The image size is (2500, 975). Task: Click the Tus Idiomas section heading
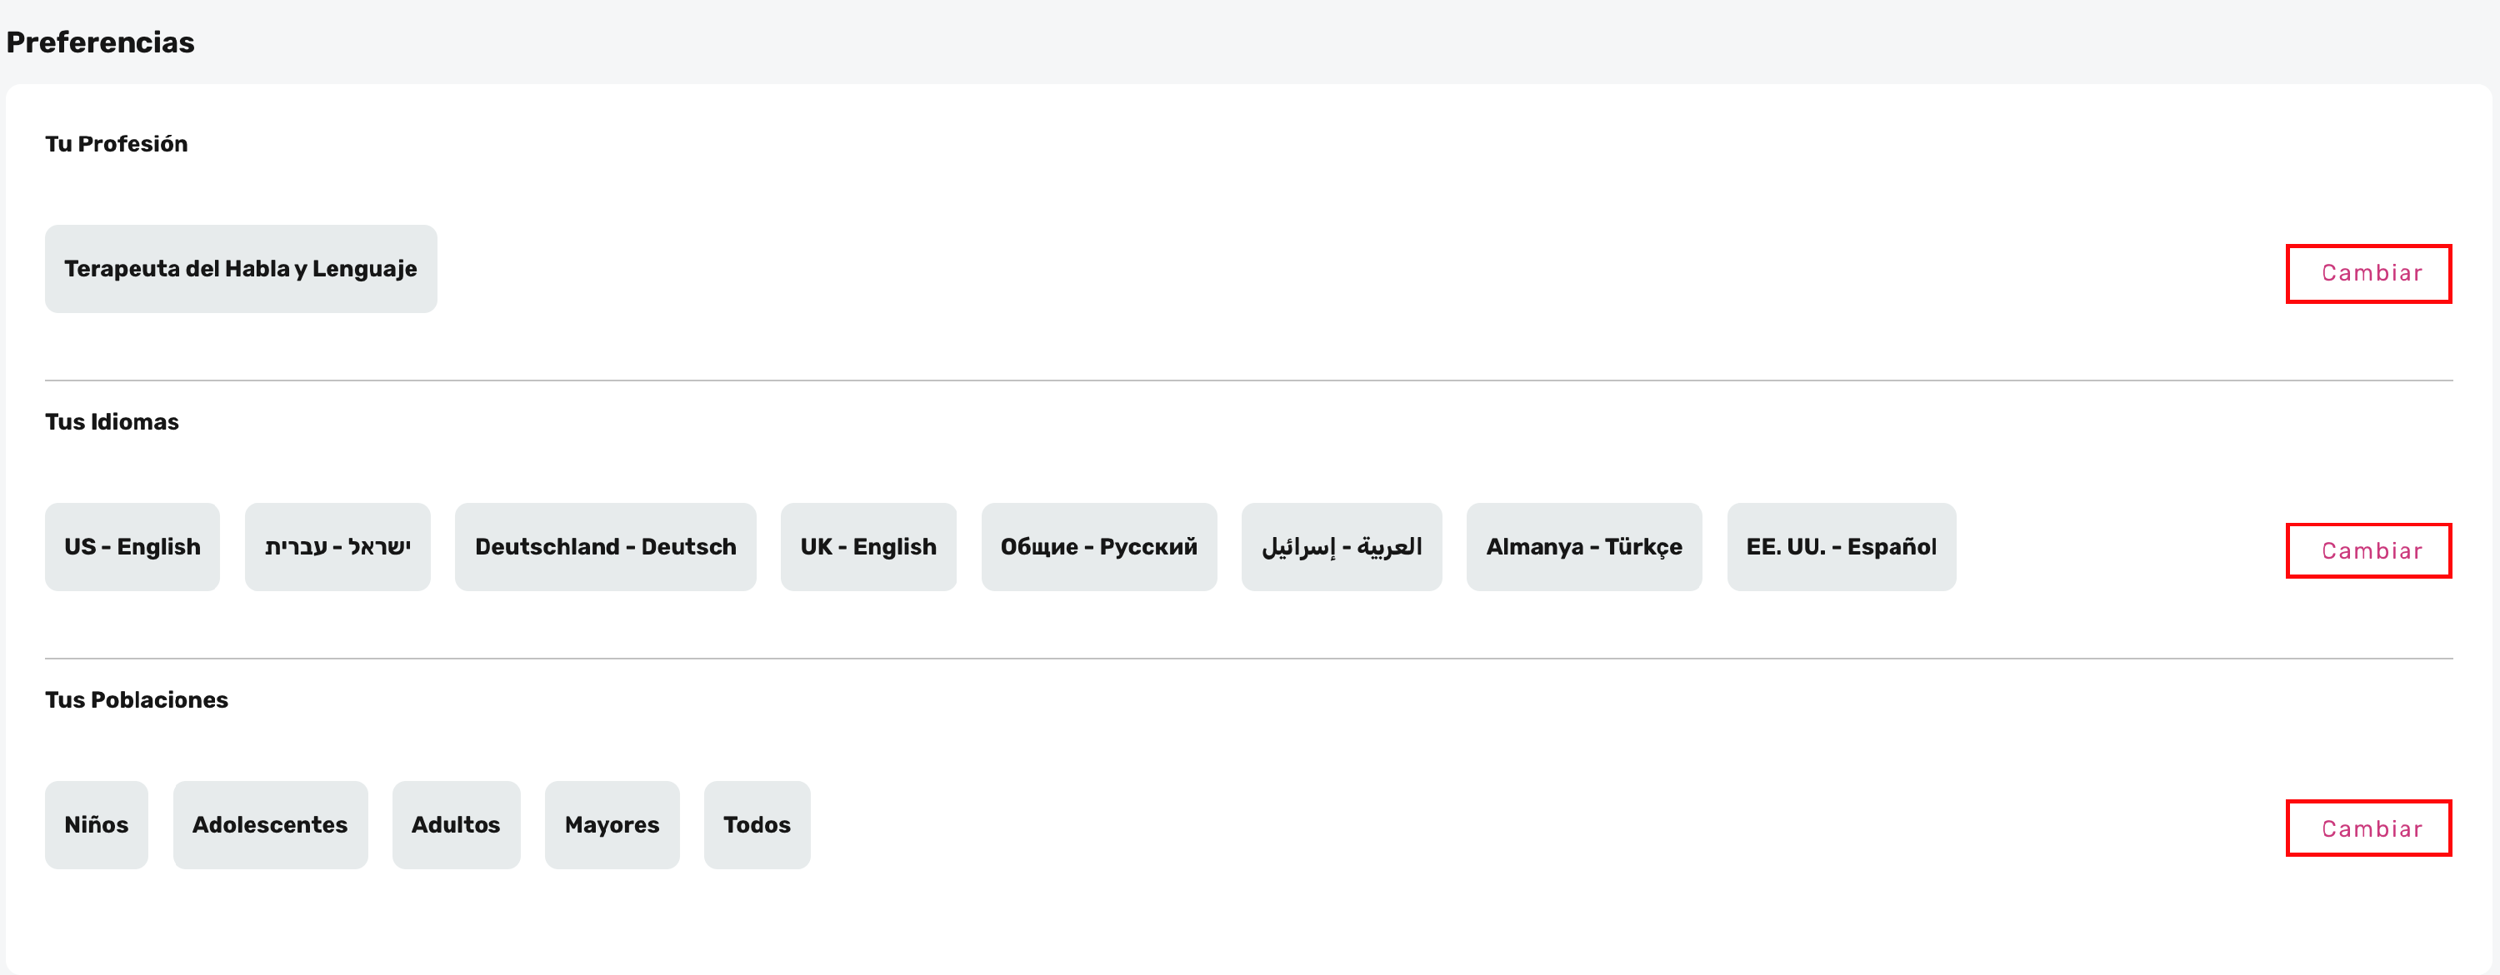click(x=112, y=422)
